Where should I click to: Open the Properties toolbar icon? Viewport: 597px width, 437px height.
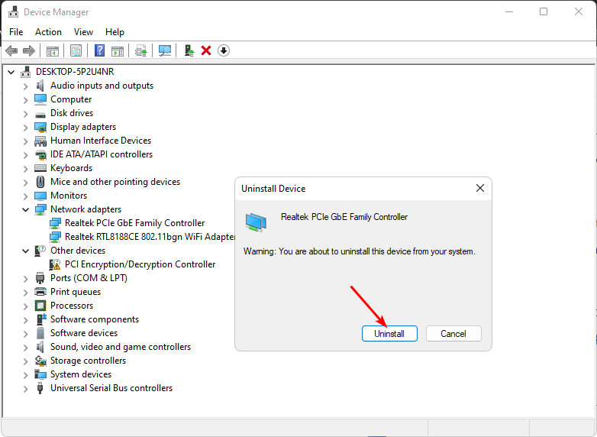click(76, 50)
